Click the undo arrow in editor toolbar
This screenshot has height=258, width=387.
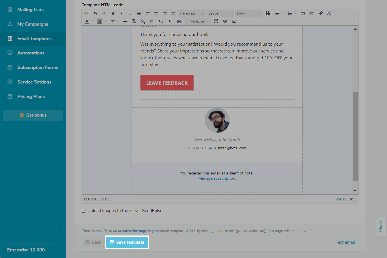pyautogui.click(x=95, y=13)
